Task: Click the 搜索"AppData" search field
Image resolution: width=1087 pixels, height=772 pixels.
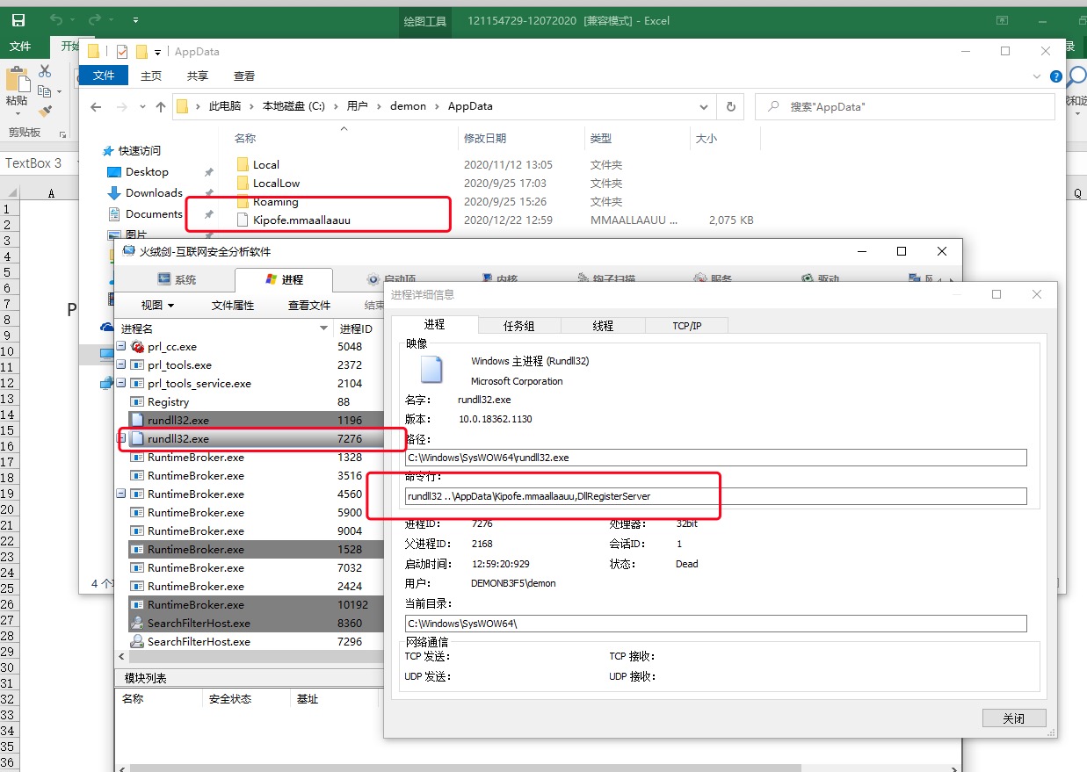Action: click(x=904, y=106)
